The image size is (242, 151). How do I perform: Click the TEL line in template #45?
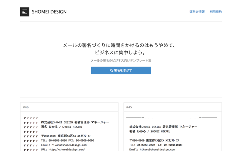(156, 145)
